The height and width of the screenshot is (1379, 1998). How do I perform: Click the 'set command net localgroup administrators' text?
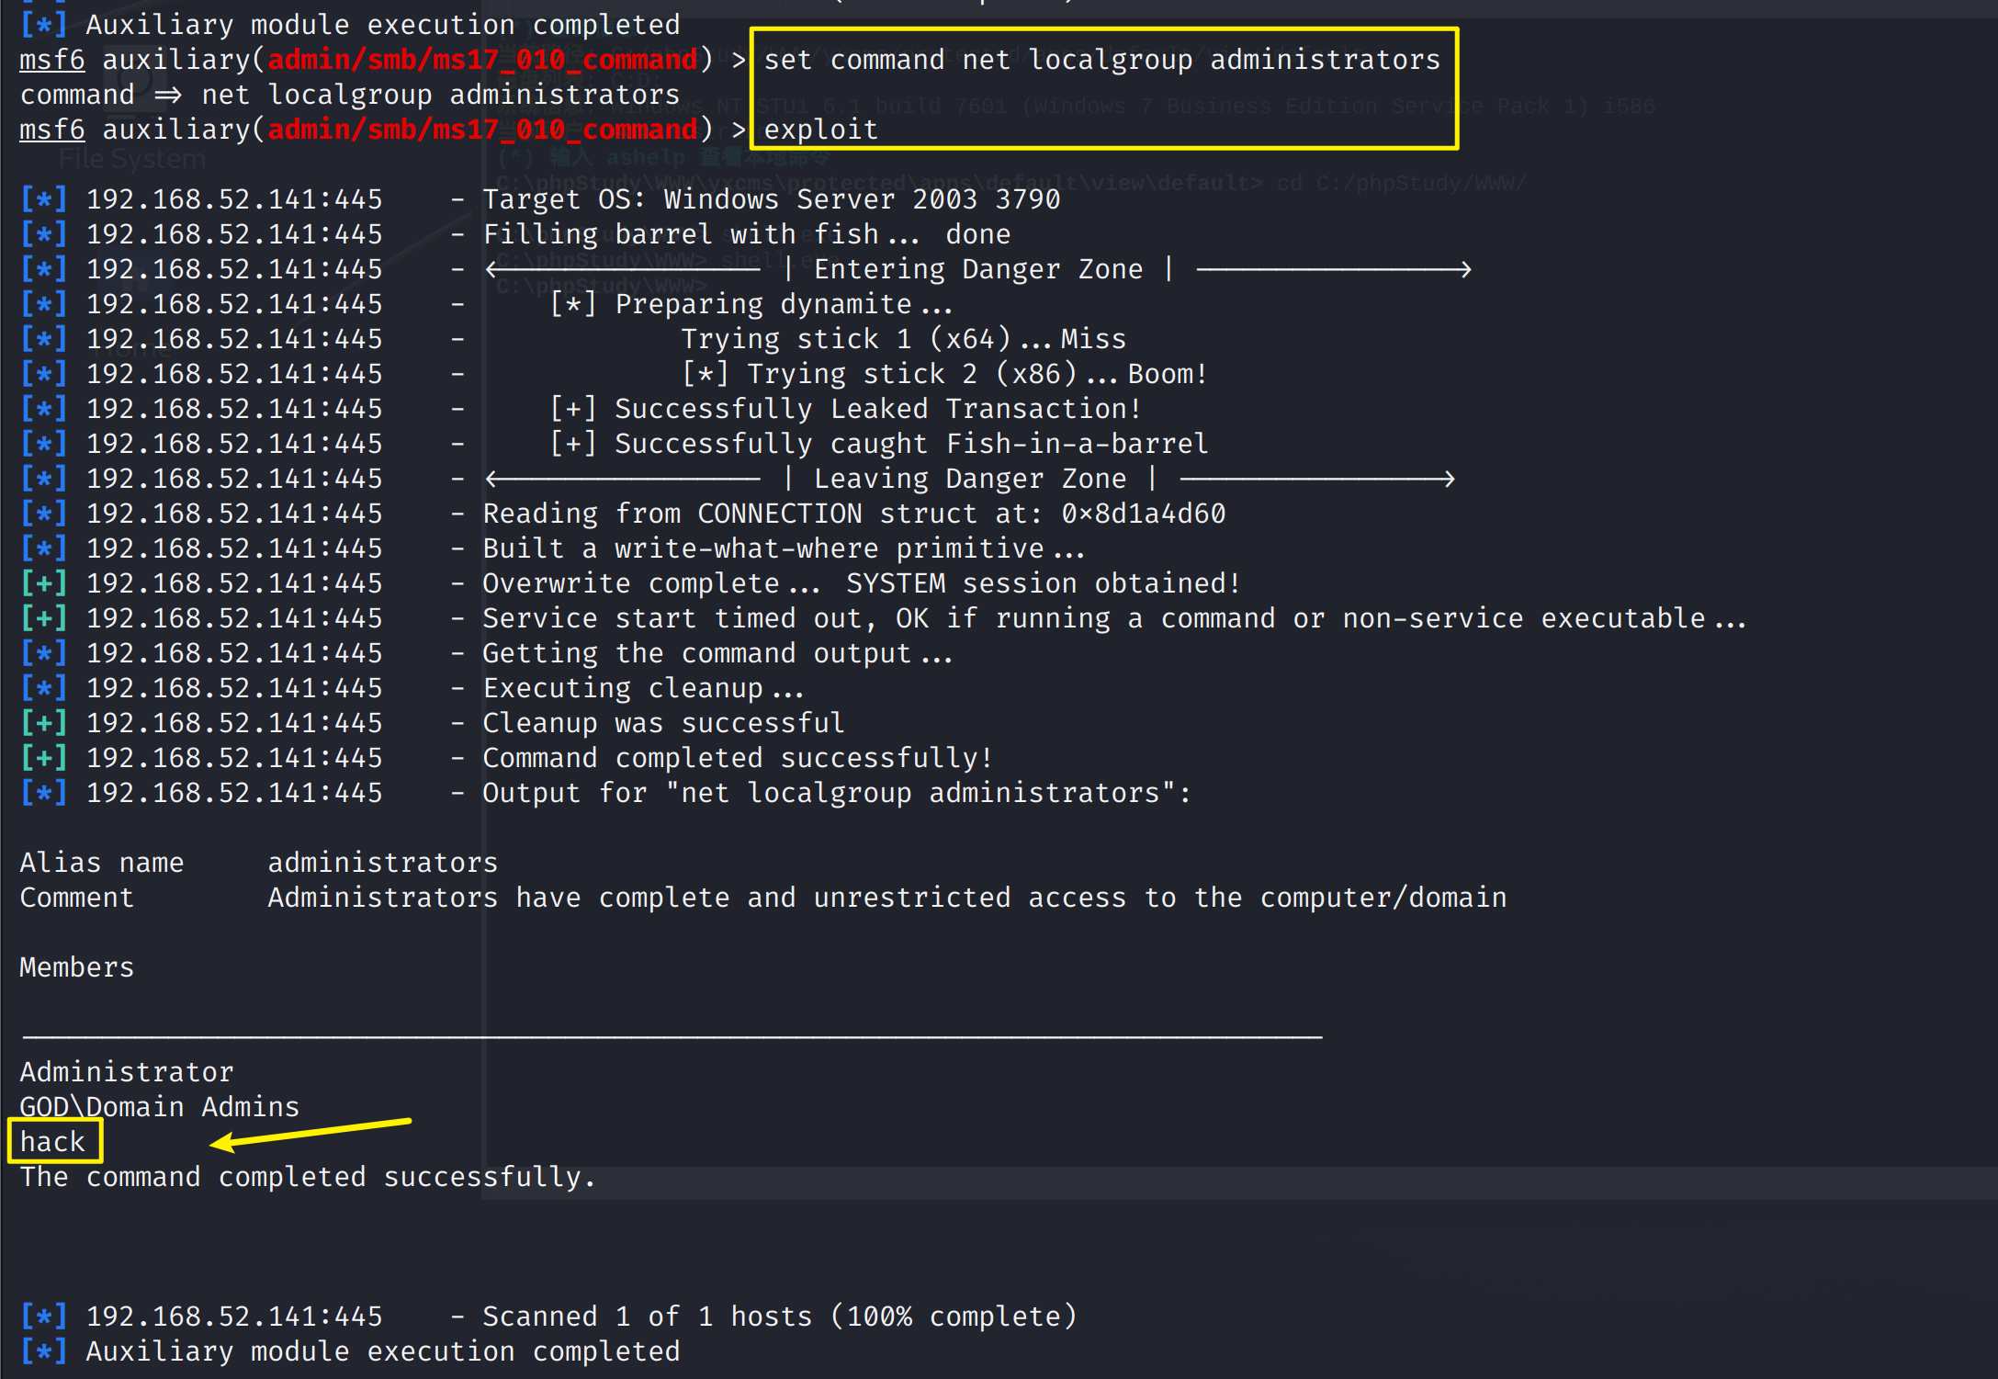click(1101, 60)
